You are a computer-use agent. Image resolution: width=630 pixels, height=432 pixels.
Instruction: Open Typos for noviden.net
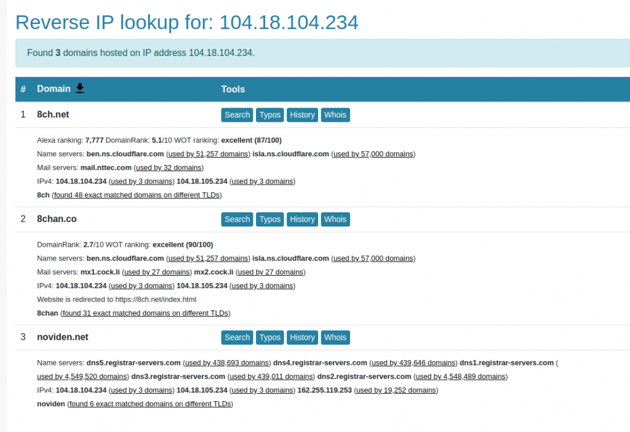click(270, 338)
